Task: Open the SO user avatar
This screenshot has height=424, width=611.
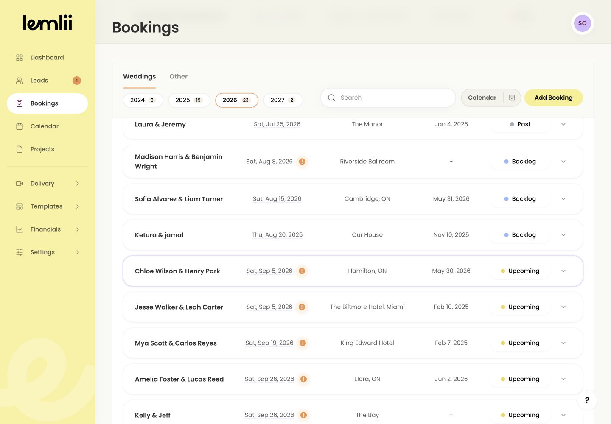Action: tap(582, 23)
